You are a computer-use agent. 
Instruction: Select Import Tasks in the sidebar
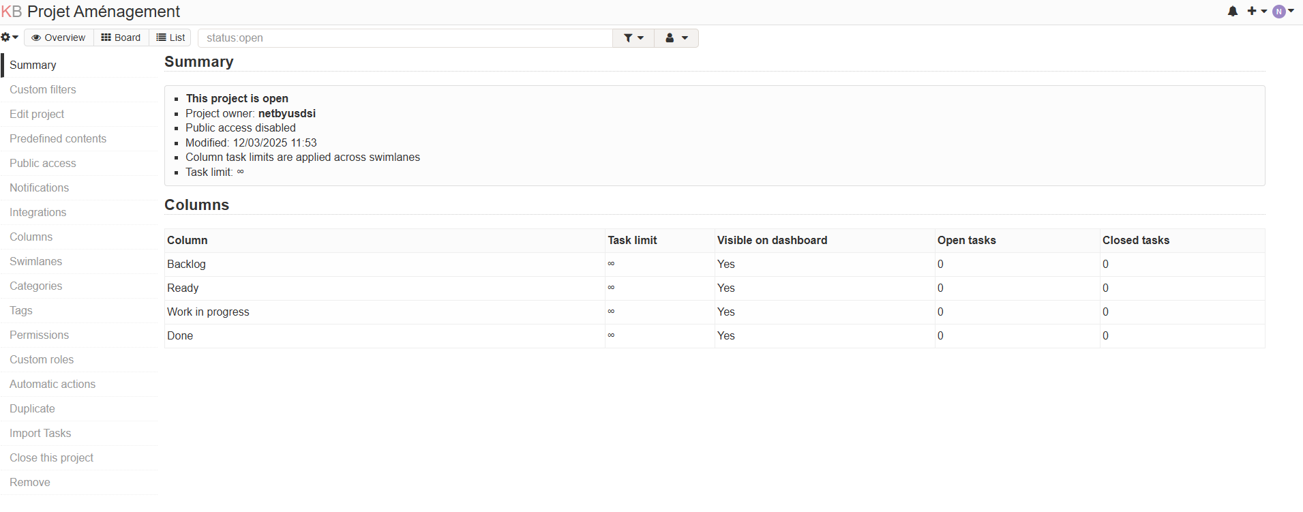[x=40, y=434]
